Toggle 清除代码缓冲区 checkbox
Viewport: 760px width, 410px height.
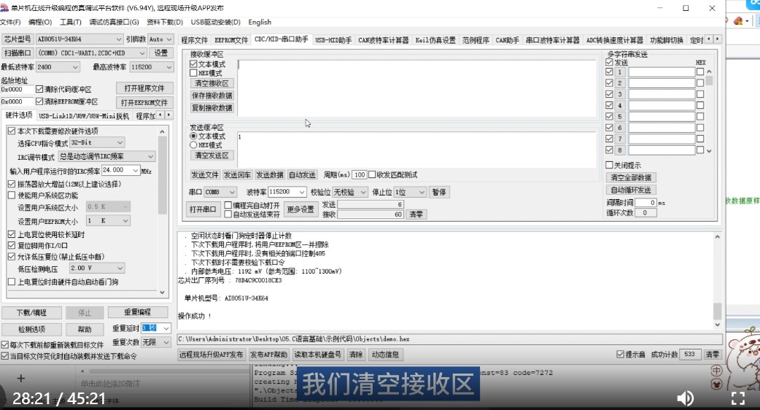[39, 89]
